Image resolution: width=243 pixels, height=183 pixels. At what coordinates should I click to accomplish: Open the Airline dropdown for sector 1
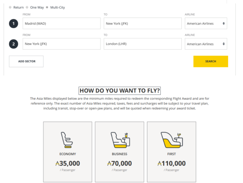206,23
